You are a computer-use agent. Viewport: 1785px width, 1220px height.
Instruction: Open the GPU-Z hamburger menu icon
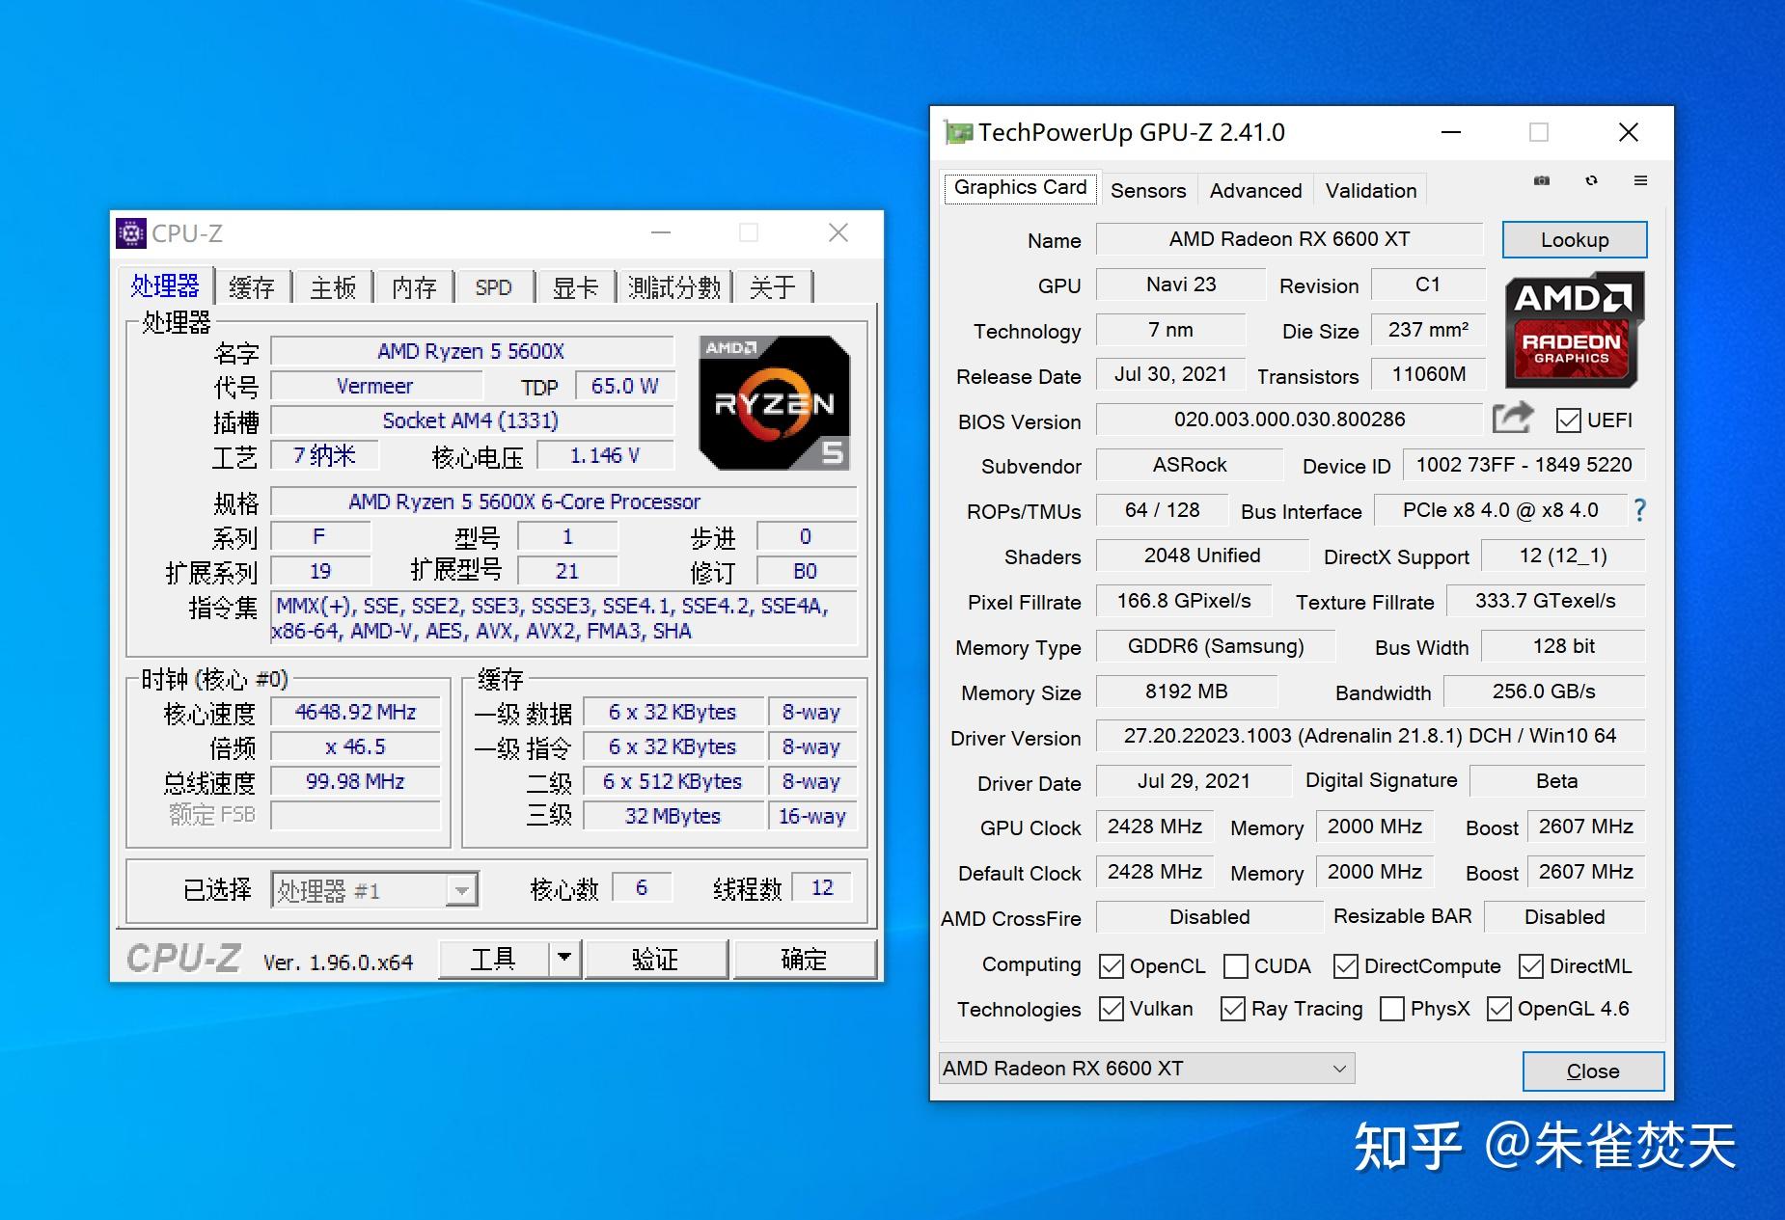[1640, 180]
